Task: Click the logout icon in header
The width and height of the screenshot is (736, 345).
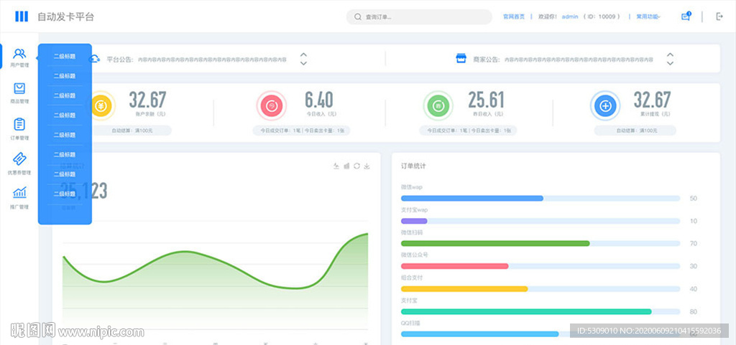Action: pyautogui.click(x=719, y=16)
